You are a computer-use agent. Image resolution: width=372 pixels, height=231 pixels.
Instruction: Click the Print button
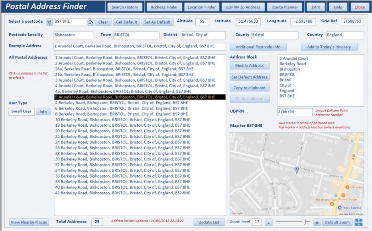[315, 7]
